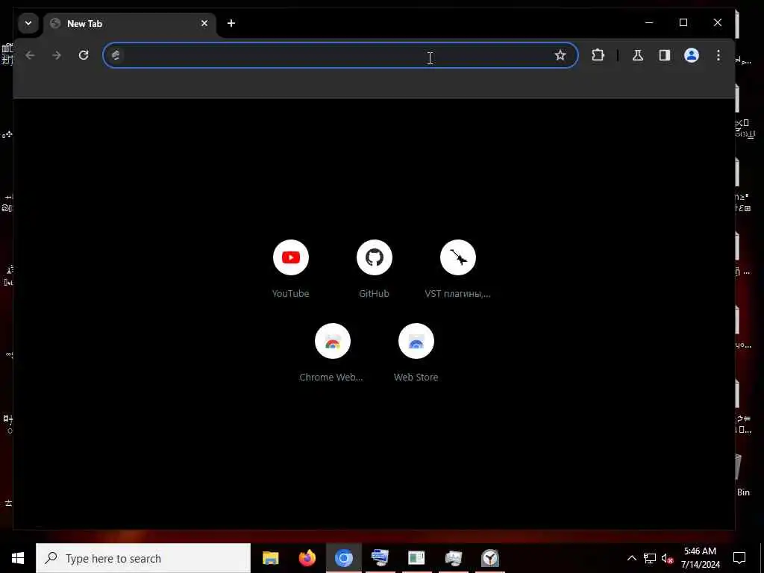764x573 pixels.
Task: Close the New Tab tab
Action: coord(204,23)
